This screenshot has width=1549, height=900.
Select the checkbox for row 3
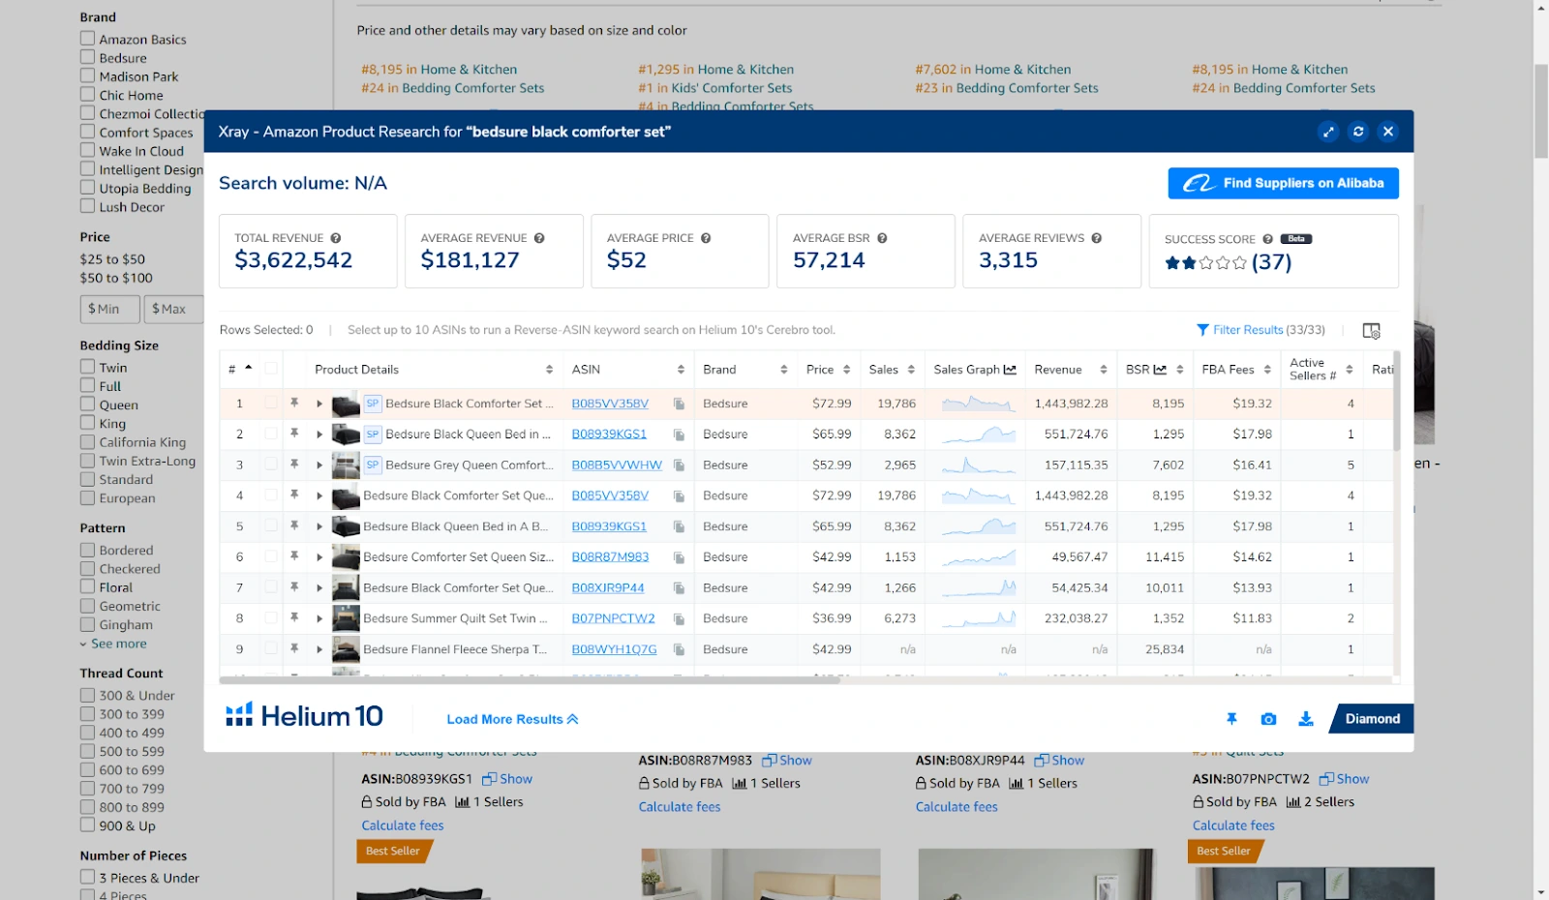click(x=271, y=465)
